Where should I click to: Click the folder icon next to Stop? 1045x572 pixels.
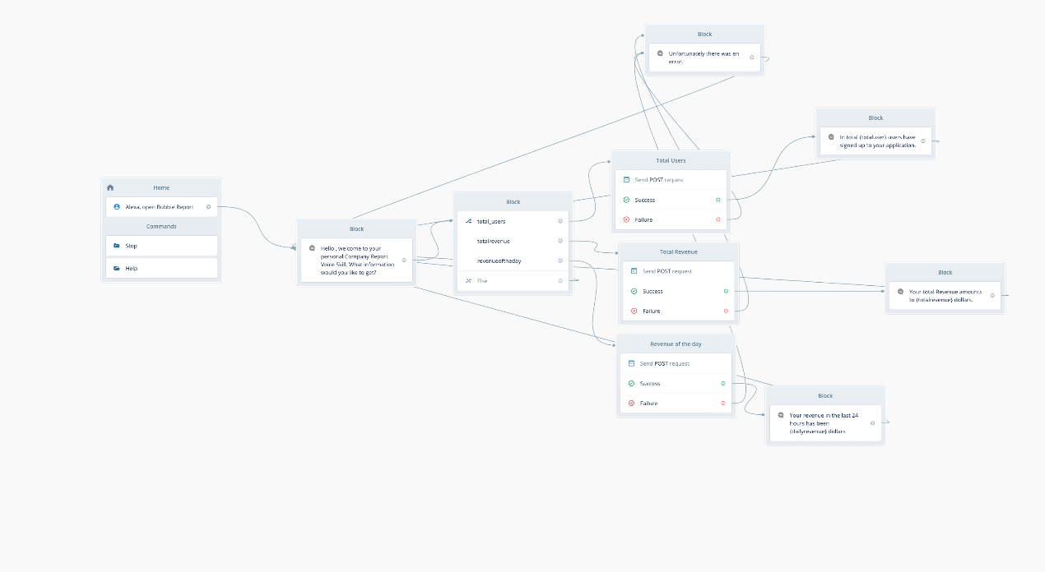(117, 246)
